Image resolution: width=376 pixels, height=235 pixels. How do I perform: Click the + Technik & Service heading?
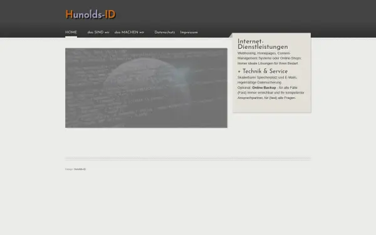(263, 71)
